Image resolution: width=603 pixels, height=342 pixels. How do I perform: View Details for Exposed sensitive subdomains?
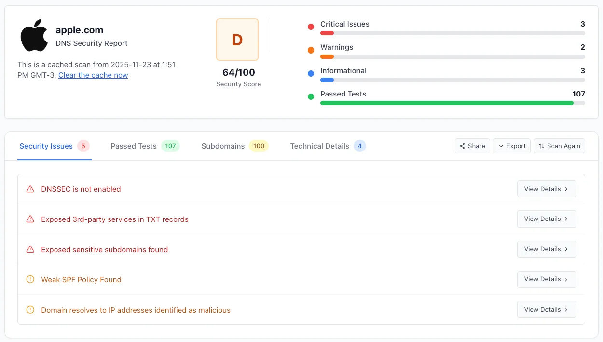pos(547,249)
